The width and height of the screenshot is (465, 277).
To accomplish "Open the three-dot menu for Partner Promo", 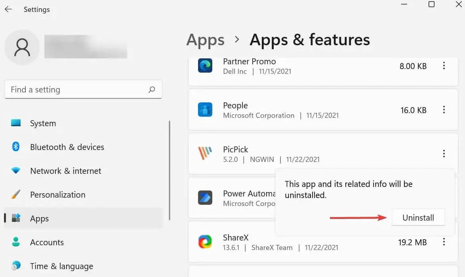I will [x=444, y=66].
